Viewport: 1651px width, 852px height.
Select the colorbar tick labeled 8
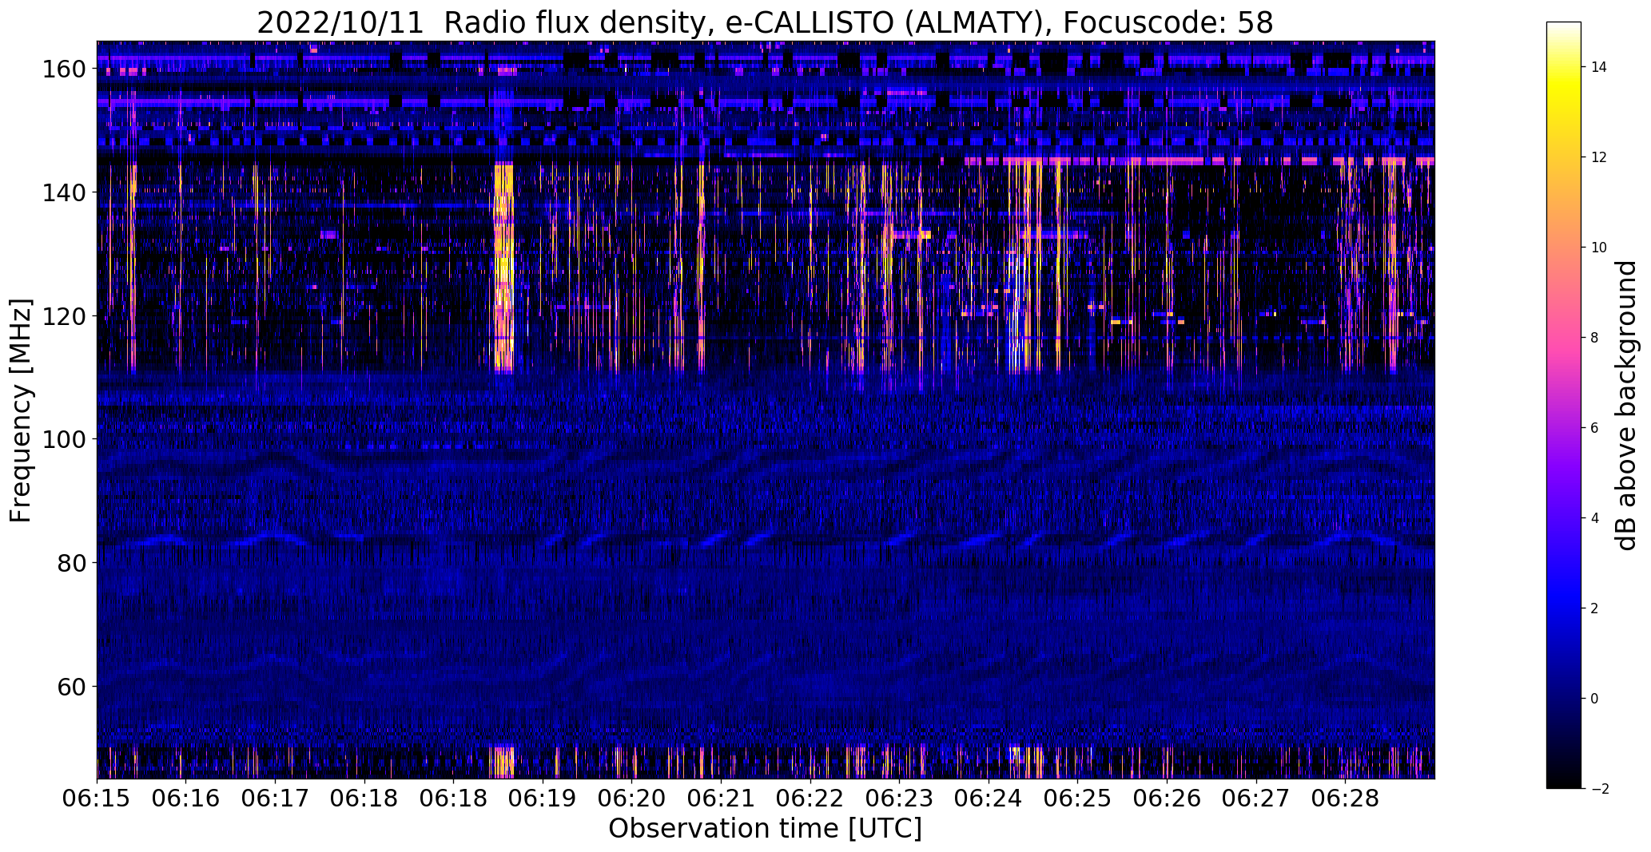(x=1595, y=338)
